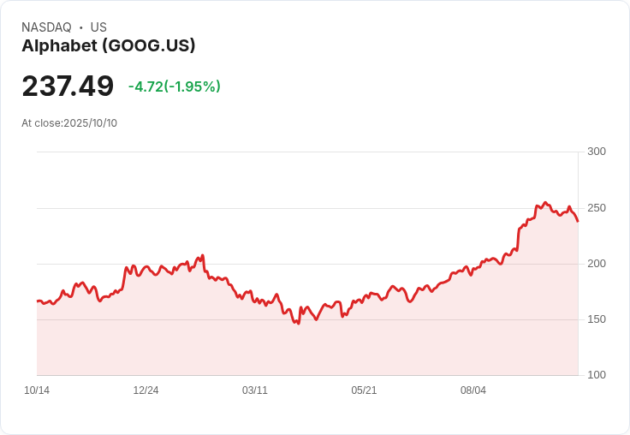Click the chart line's final endpoint
This screenshot has height=435, width=630.
click(x=578, y=221)
